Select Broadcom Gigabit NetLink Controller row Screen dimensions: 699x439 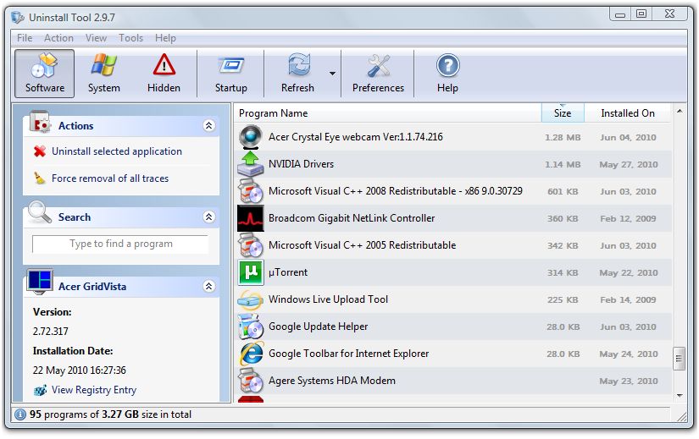[453, 218]
